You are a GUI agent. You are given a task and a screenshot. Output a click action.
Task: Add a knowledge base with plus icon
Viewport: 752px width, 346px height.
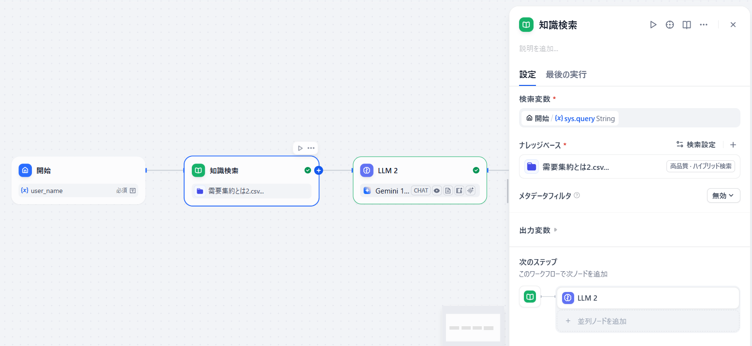[733, 144]
